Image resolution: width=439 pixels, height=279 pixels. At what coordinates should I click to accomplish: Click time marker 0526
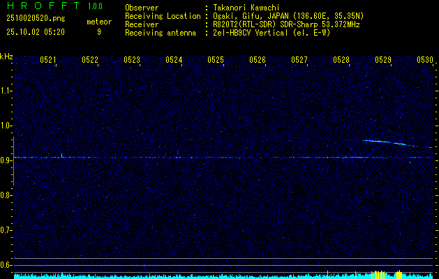click(x=258, y=59)
